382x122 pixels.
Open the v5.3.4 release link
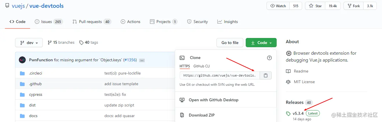pos(298,113)
